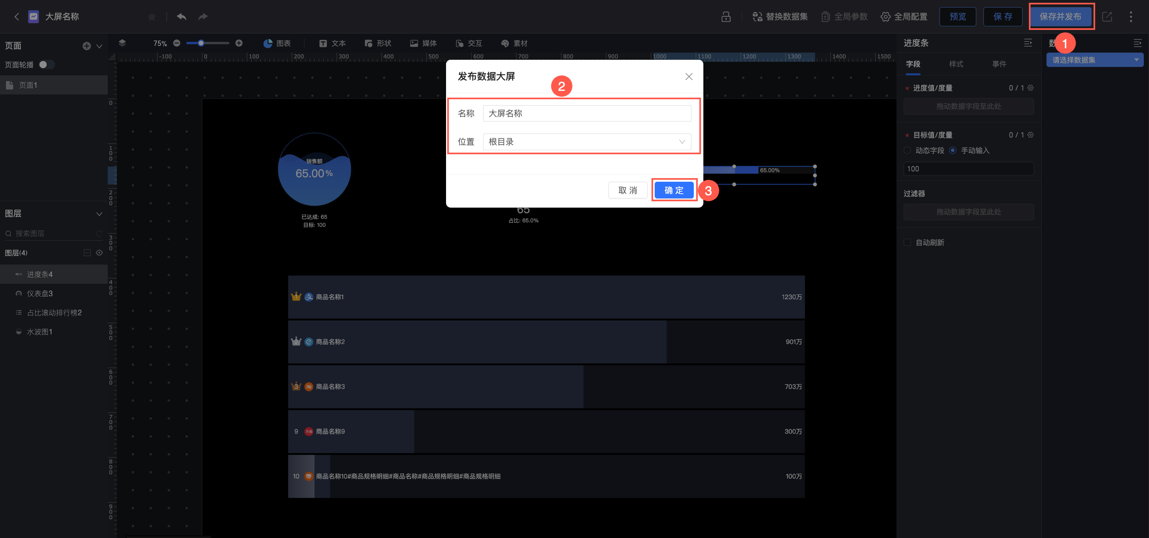The image size is (1149, 538).
Task: Open the 图表 toolbar menu
Action: (x=277, y=43)
